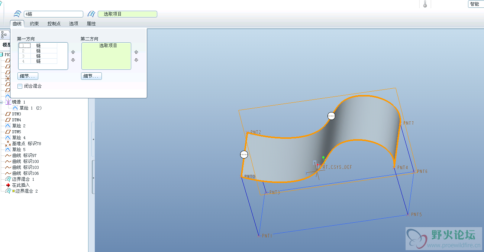This screenshot has height=252, width=484.
Task: Click the 草绘 2 sketch icon
Action: coord(8,126)
